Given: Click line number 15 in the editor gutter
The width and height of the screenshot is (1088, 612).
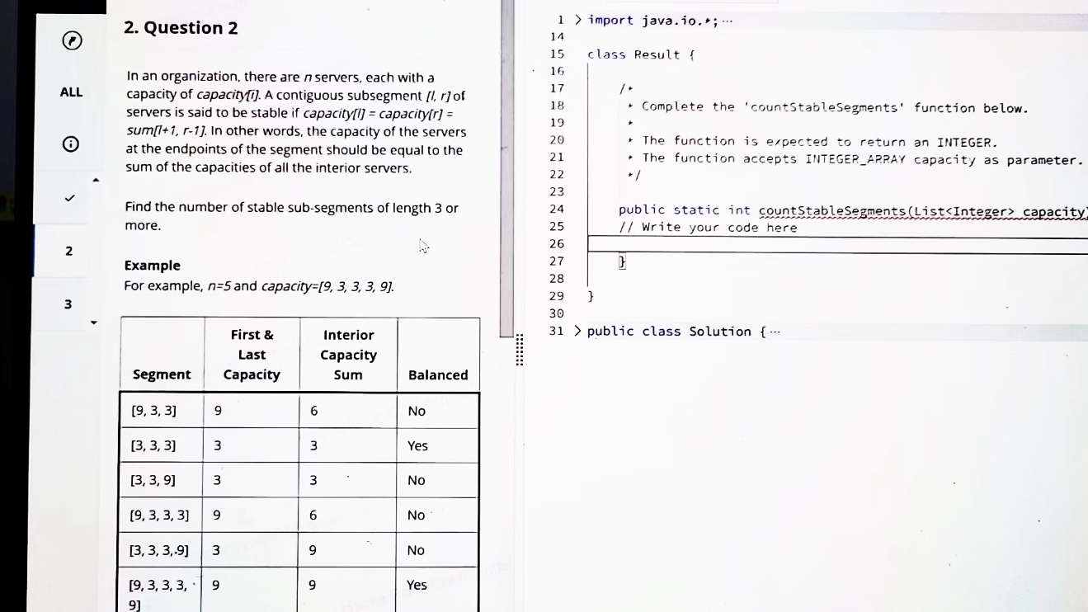Looking at the screenshot, I should 557,54.
